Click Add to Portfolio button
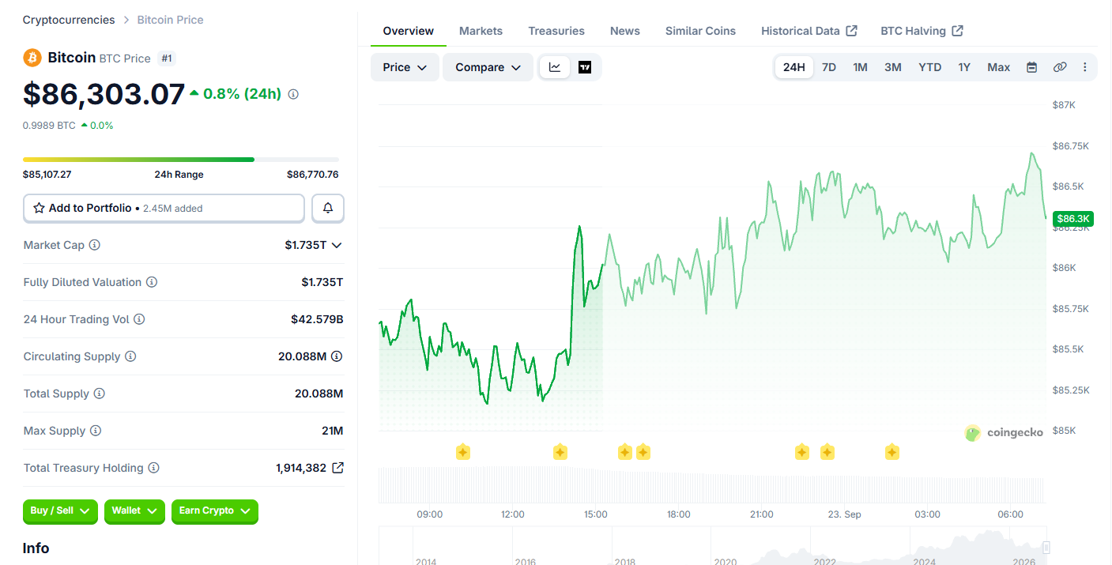The width and height of the screenshot is (1112, 565). pos(164,209)
